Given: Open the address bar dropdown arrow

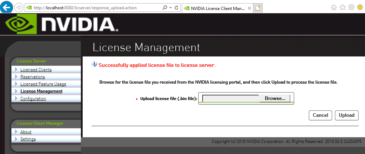Looking at the screenshot, I should pyautogui.click(x=170, y=8).
